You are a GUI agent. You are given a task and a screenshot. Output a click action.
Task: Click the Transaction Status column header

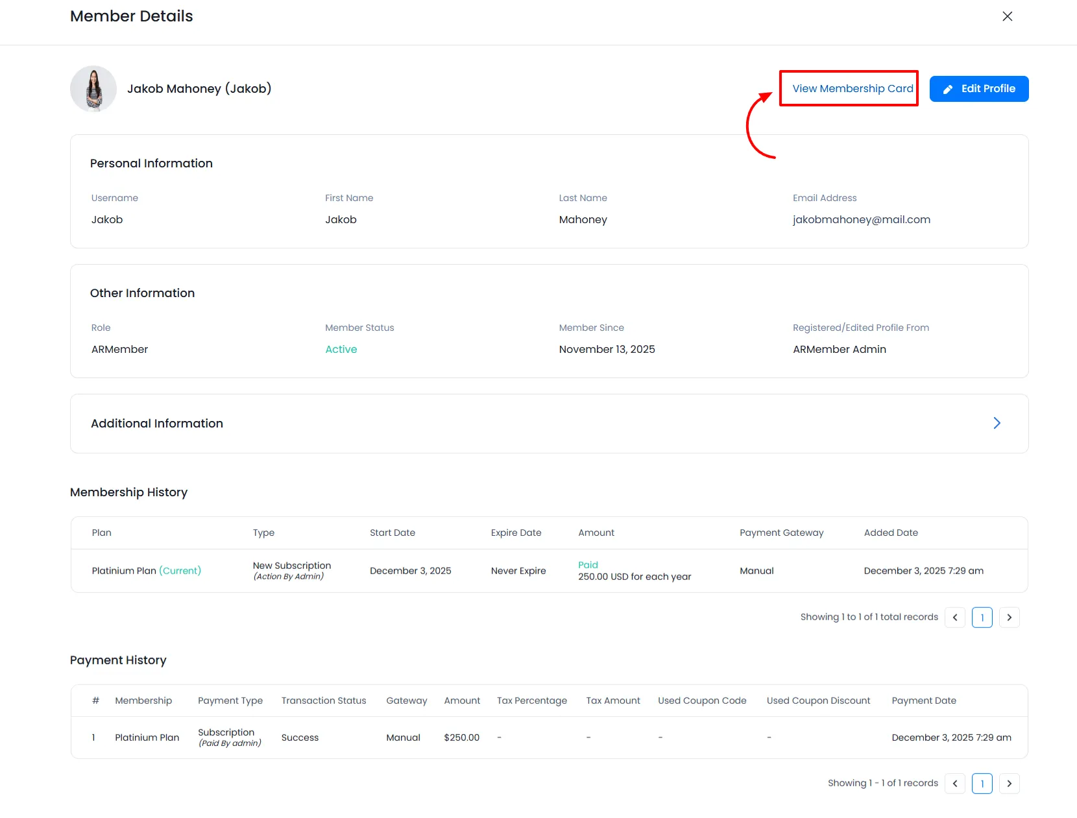[323, 701]
